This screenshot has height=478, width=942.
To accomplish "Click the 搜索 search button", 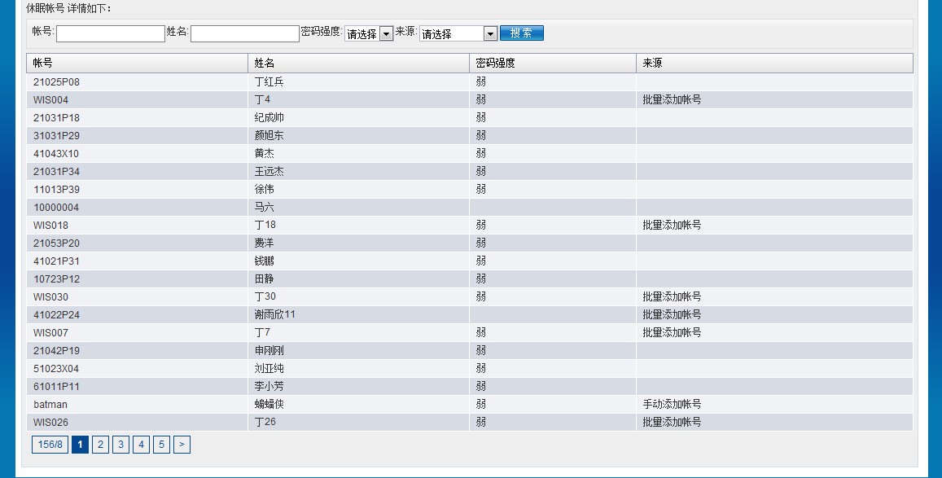I will (x=521, y=33).
